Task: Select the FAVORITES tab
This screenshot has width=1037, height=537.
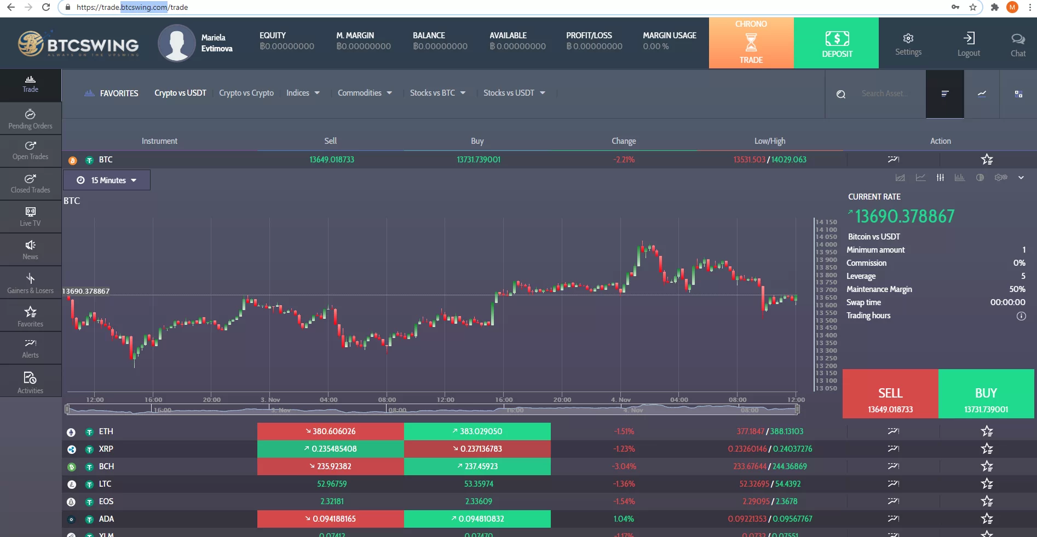Action: [111, 94]
